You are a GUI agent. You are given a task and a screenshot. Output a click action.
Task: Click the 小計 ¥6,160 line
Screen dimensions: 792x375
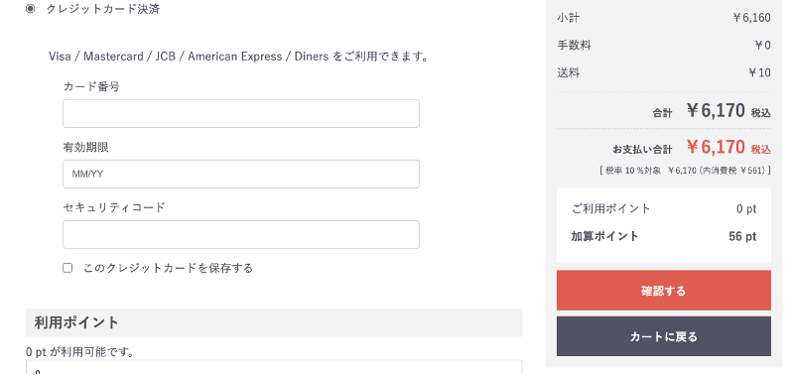click(664, 18)
